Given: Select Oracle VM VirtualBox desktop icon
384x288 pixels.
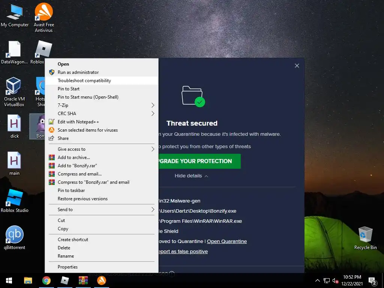Looking at the screenshot, I should pyautogui.click(x=14, y=92).
